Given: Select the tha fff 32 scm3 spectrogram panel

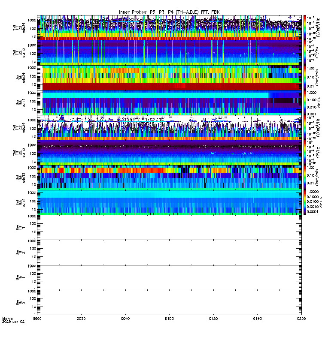Looking at the screenshot, I should [x=169, y=53].
